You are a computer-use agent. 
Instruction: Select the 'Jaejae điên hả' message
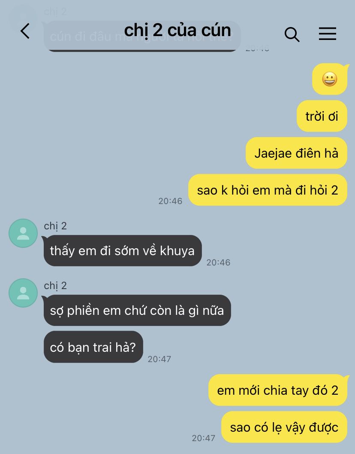[296, 153]
